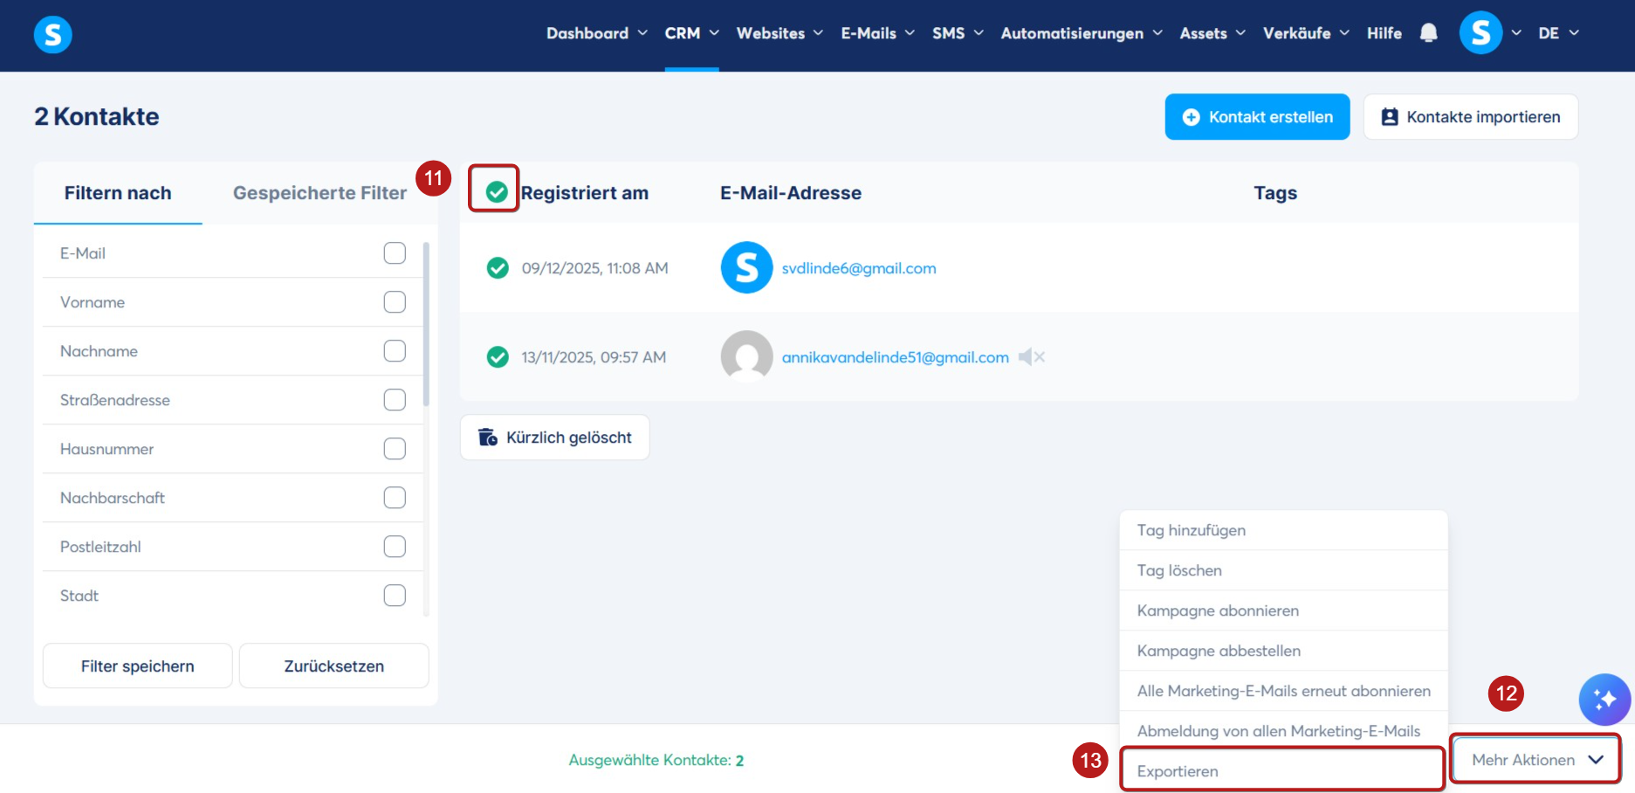Choose Tag hinzufügen from actions menu
The image size is (1635, 793).
click(x=1283, y=530)
